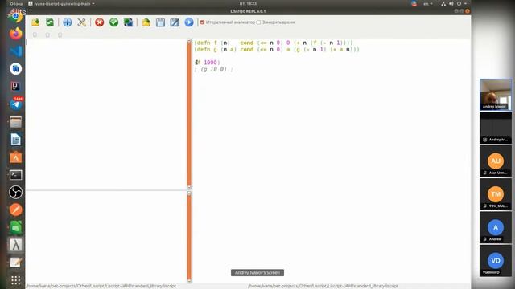The height and width of the screenshot is (289, 515).
Task: Open Google Chrome from the dock
Action: [x=15, y=16]
